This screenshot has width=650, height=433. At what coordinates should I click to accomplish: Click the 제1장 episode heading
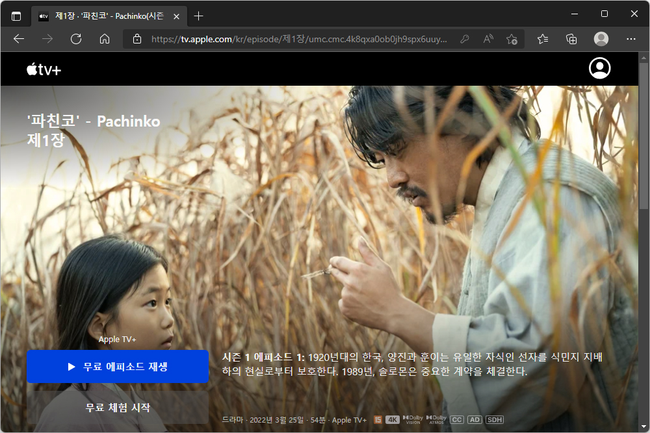pos(46,140)
